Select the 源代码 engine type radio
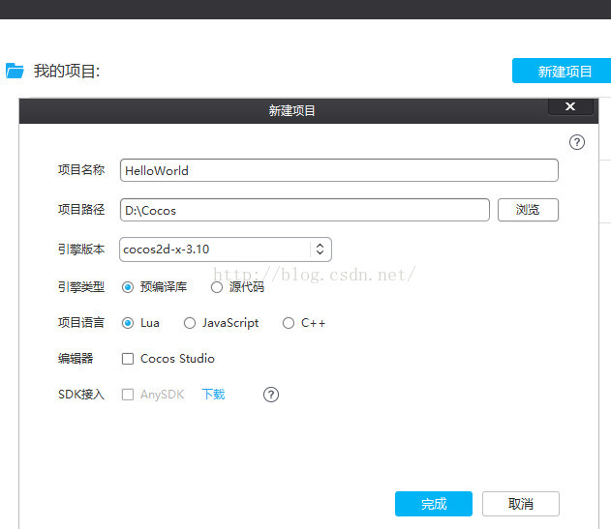This screenshot has width=611, height=529. tap(217, 287)
